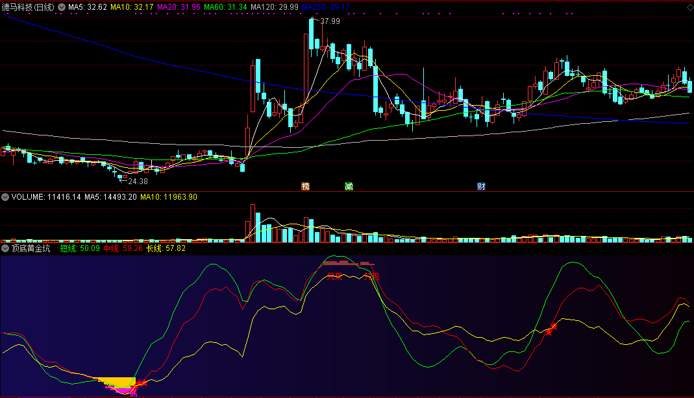This screenshot has height=398, width=694.
Task: Expand the VOLUME indicator options arrow
Action: coord(5,197)
